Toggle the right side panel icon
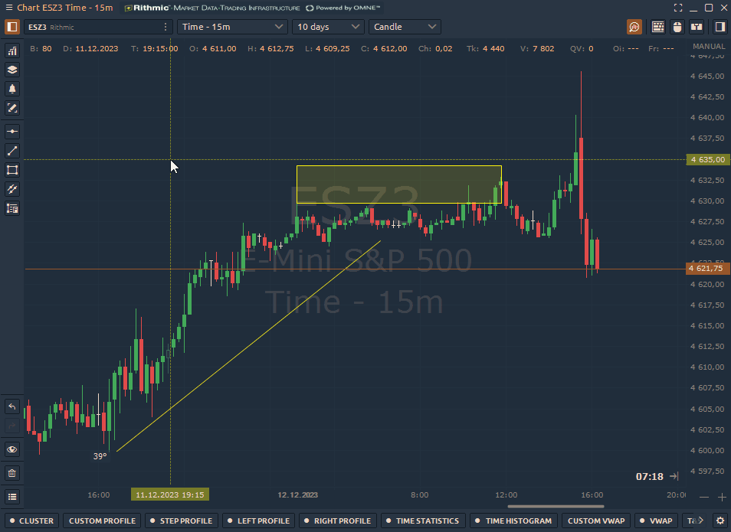Viewport: 731px width, 532px height. point(720,27)
